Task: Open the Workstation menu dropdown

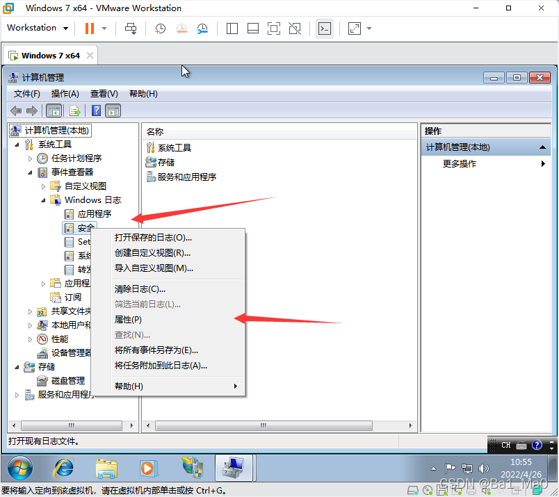Action: 38,28
